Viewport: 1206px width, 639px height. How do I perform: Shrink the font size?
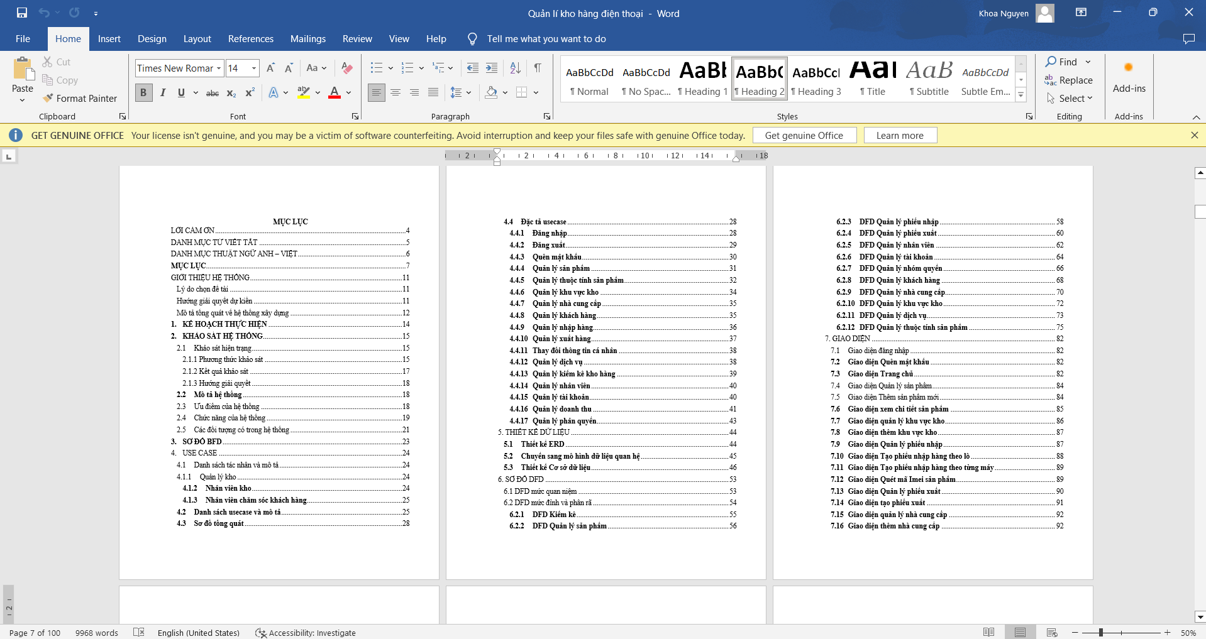point(289,68)
